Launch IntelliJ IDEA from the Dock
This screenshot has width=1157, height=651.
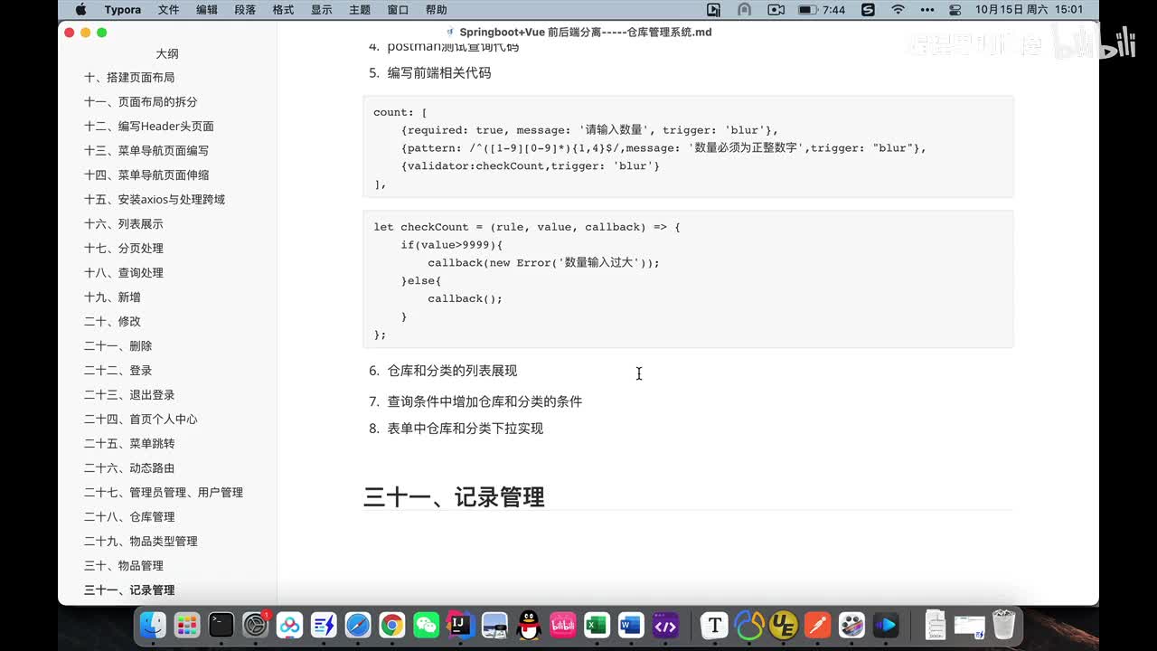pyautogui.click(x=461, y=625)
